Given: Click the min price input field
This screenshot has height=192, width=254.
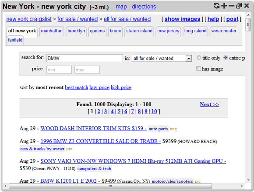Looking at the screenshot, I should 59,70.
